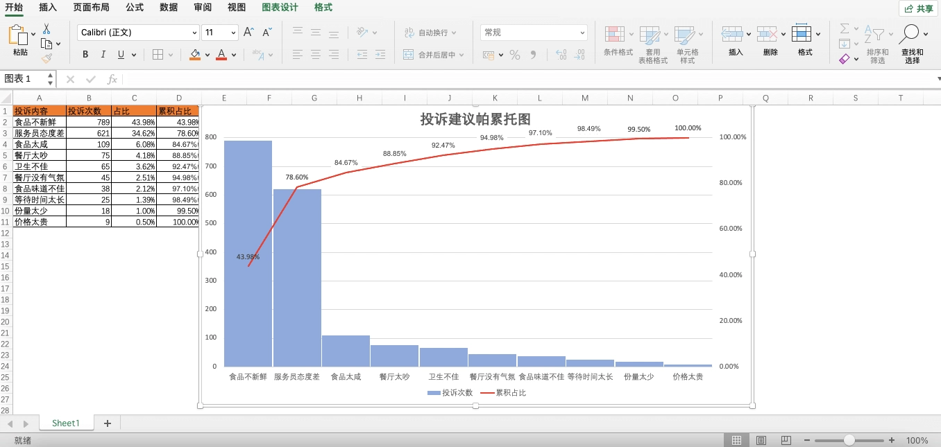Open the 页面布局 ribbon tab
The width and height of the screenshot is (941, 447).
91,8
